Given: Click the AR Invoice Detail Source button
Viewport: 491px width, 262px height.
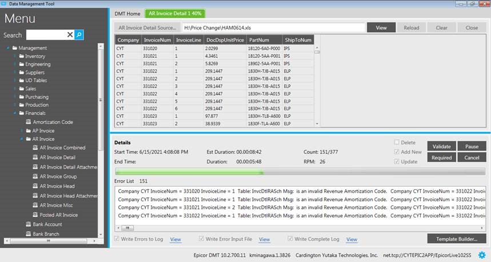Looking at the screenshot, I should [147, 27].
